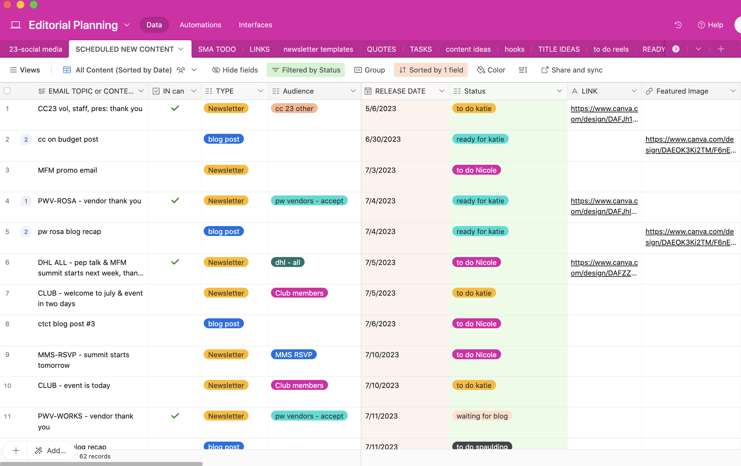
Task: Click the Help question mark icon
Action: point(701,25)
